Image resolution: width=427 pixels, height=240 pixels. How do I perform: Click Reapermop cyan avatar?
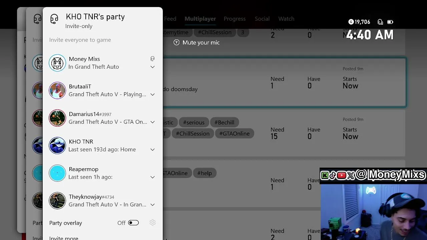tap(57, 173)
